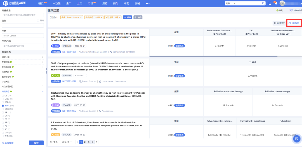Open the mobile phone icon in header
This screenshot has width=302, height=147.
(270, 3)
